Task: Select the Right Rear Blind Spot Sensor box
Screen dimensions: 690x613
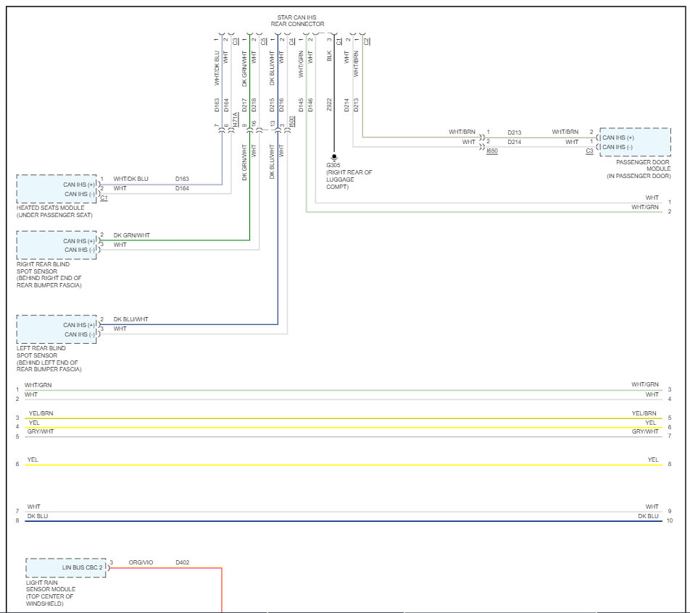Action: tap(57, 245)
